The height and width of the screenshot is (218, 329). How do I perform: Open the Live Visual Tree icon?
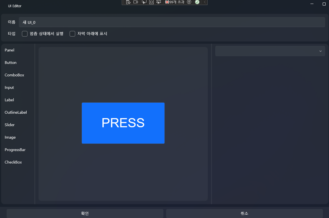point(128,2)
